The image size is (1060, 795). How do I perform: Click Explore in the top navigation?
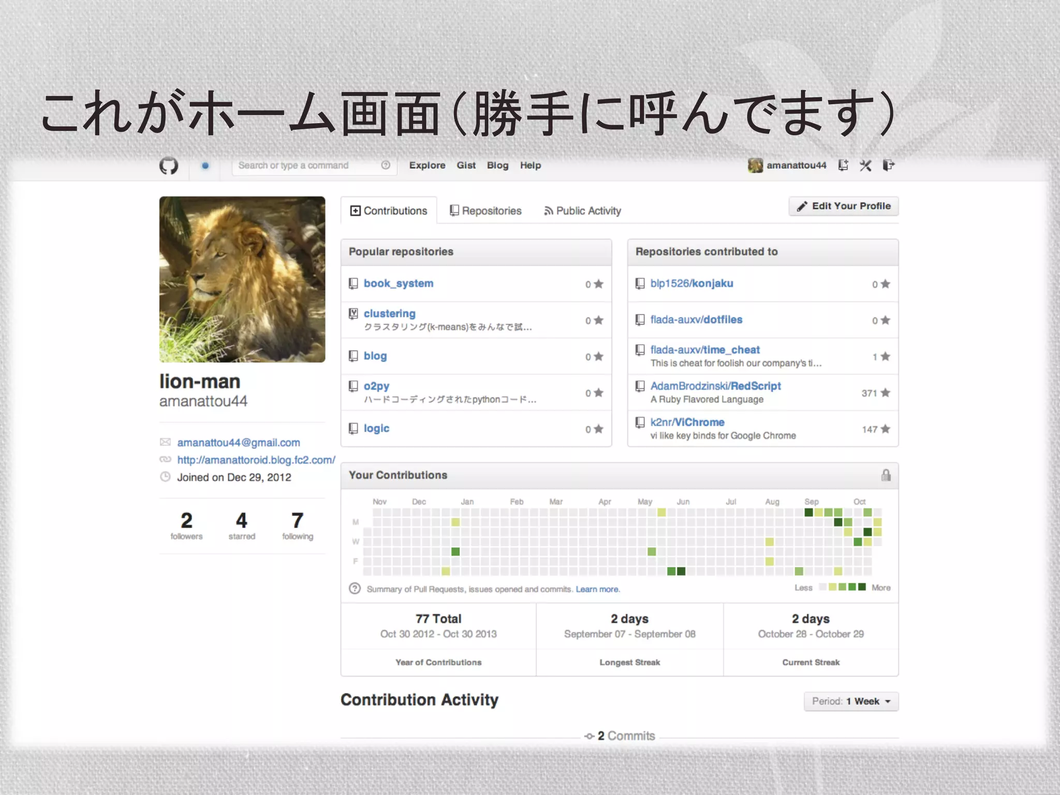[427, 166]
